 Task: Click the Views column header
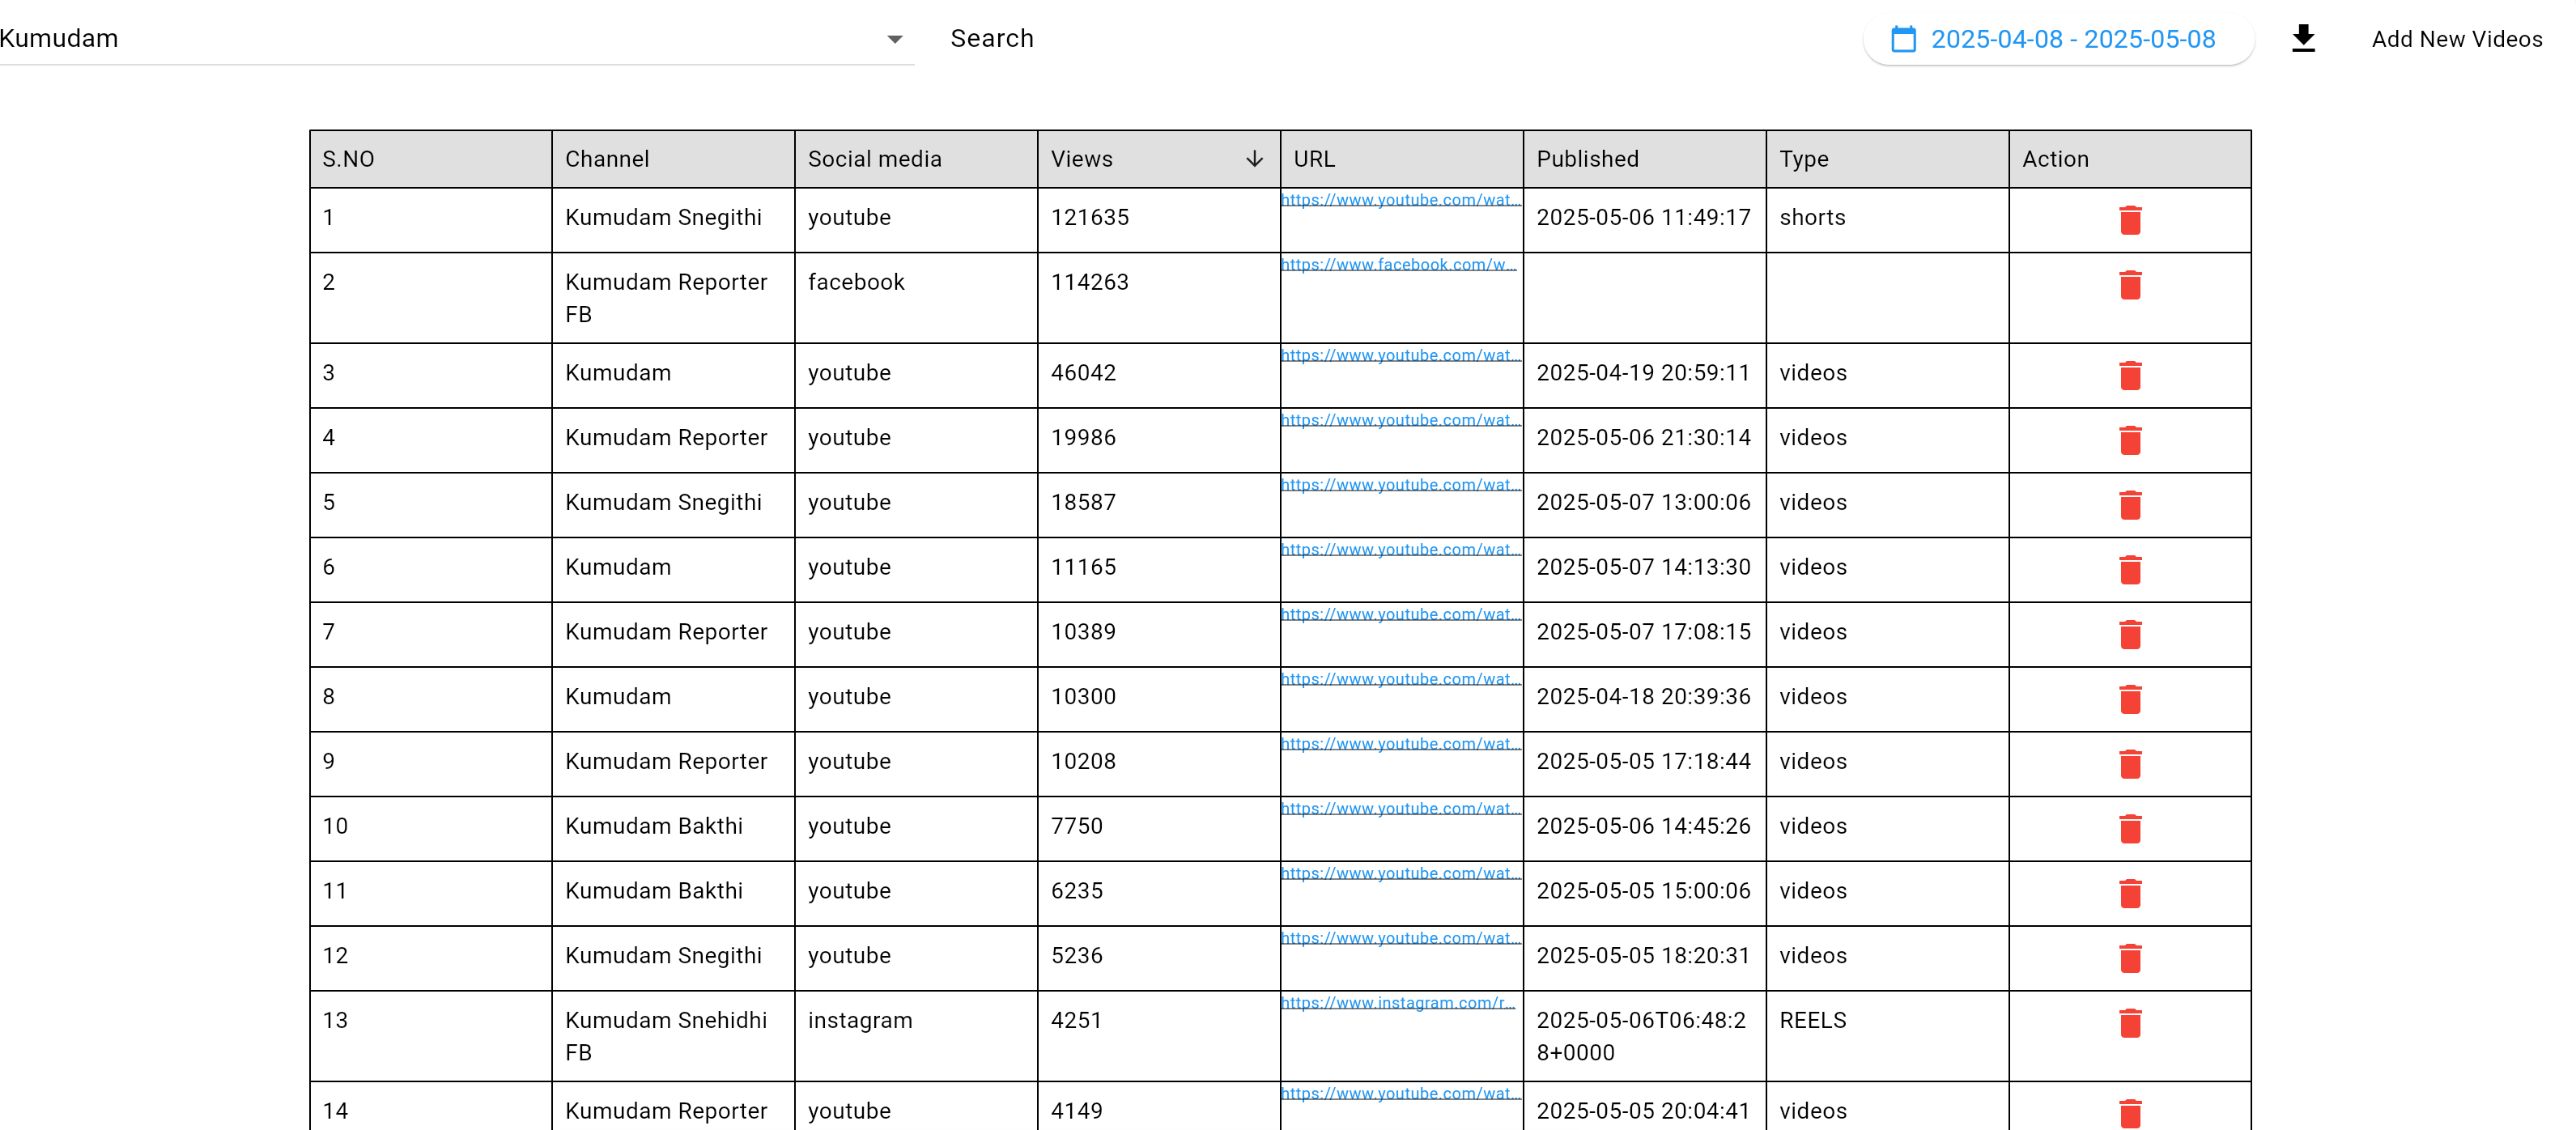click(1159, 159)
